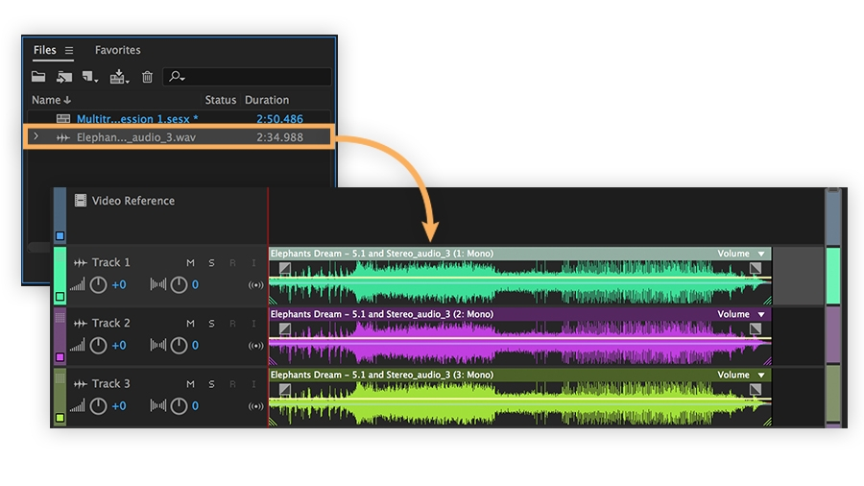Toggle Track 1 monitor input (I)
Screen dimensions: 864x486
[x=253, y=263]
